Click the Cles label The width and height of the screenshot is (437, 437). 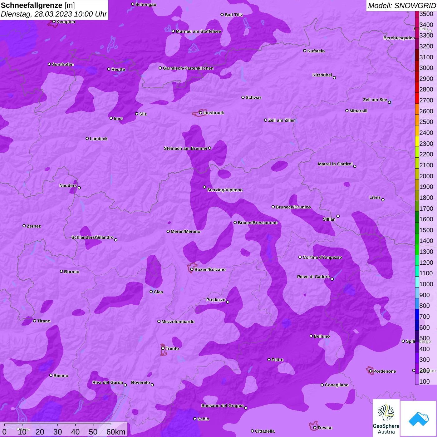[158, 292]
